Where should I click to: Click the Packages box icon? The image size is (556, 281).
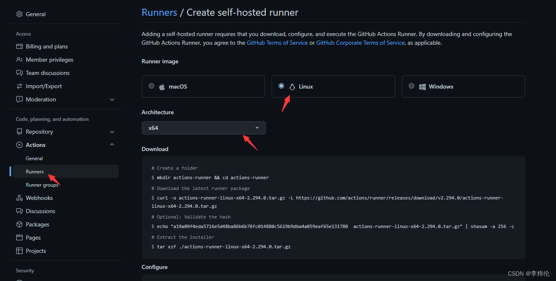click(x=19, y=224)
